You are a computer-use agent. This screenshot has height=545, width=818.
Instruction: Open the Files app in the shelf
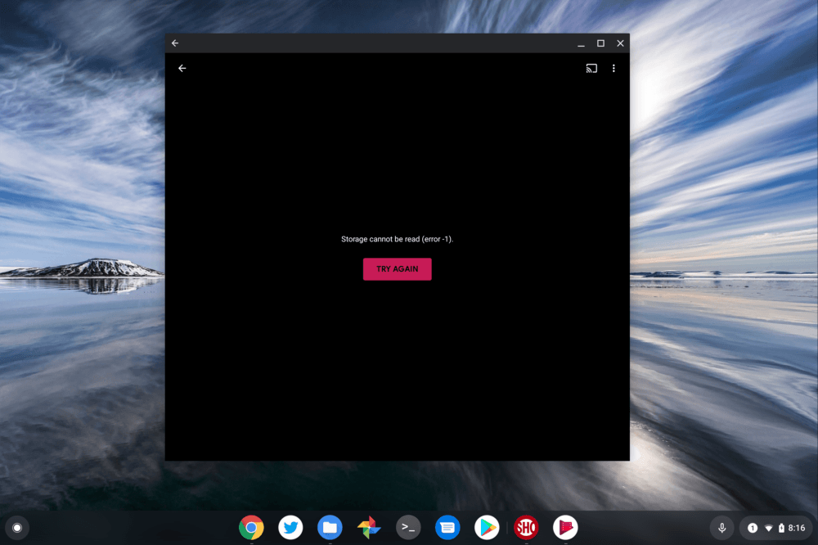coord(330,528)
